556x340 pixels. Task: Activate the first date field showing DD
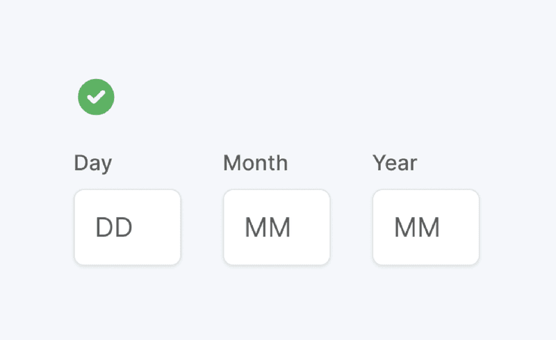(128, 227)
